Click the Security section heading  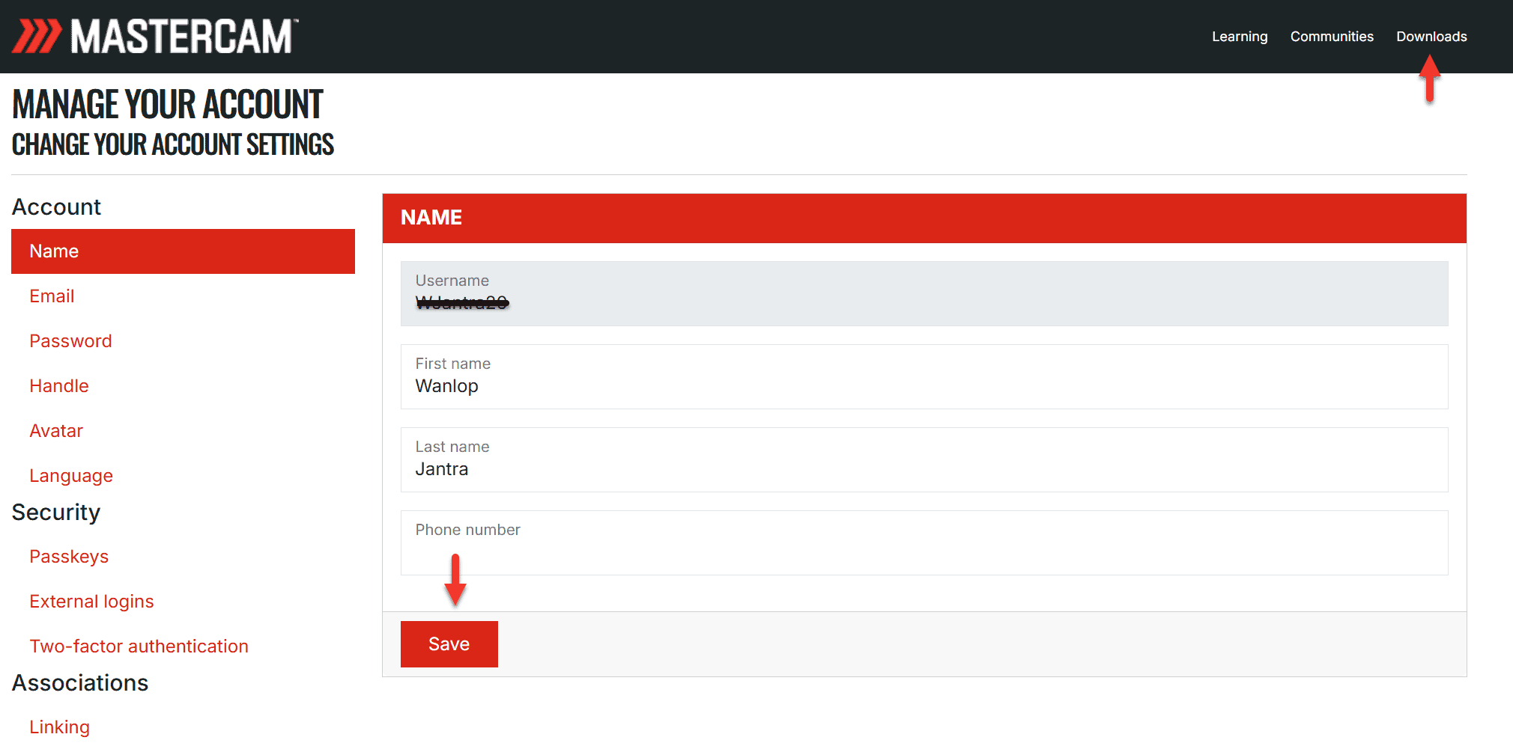[56, 513]
